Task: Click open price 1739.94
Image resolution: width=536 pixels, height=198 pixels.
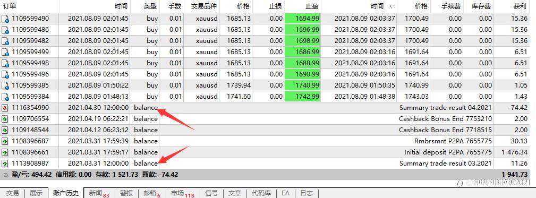Action: [x=239, y=85]
